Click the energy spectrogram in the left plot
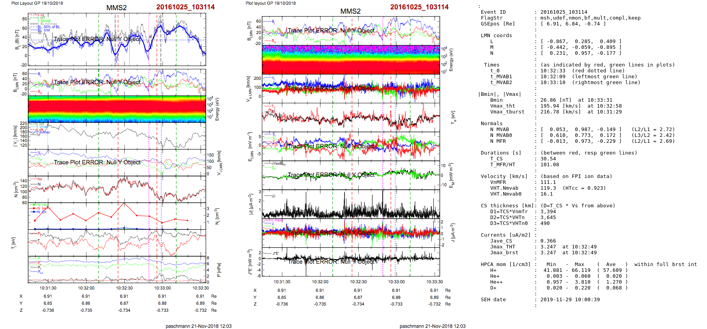This screenshot has height=329, width=707. (x=117, y=109)
